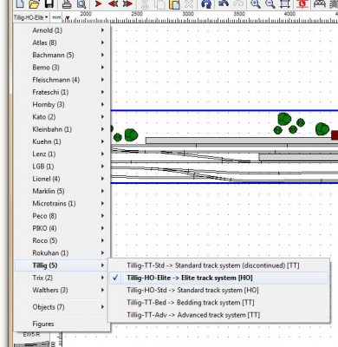Open the Tillig-HO-Elite track library dropdown

(31, 17)
